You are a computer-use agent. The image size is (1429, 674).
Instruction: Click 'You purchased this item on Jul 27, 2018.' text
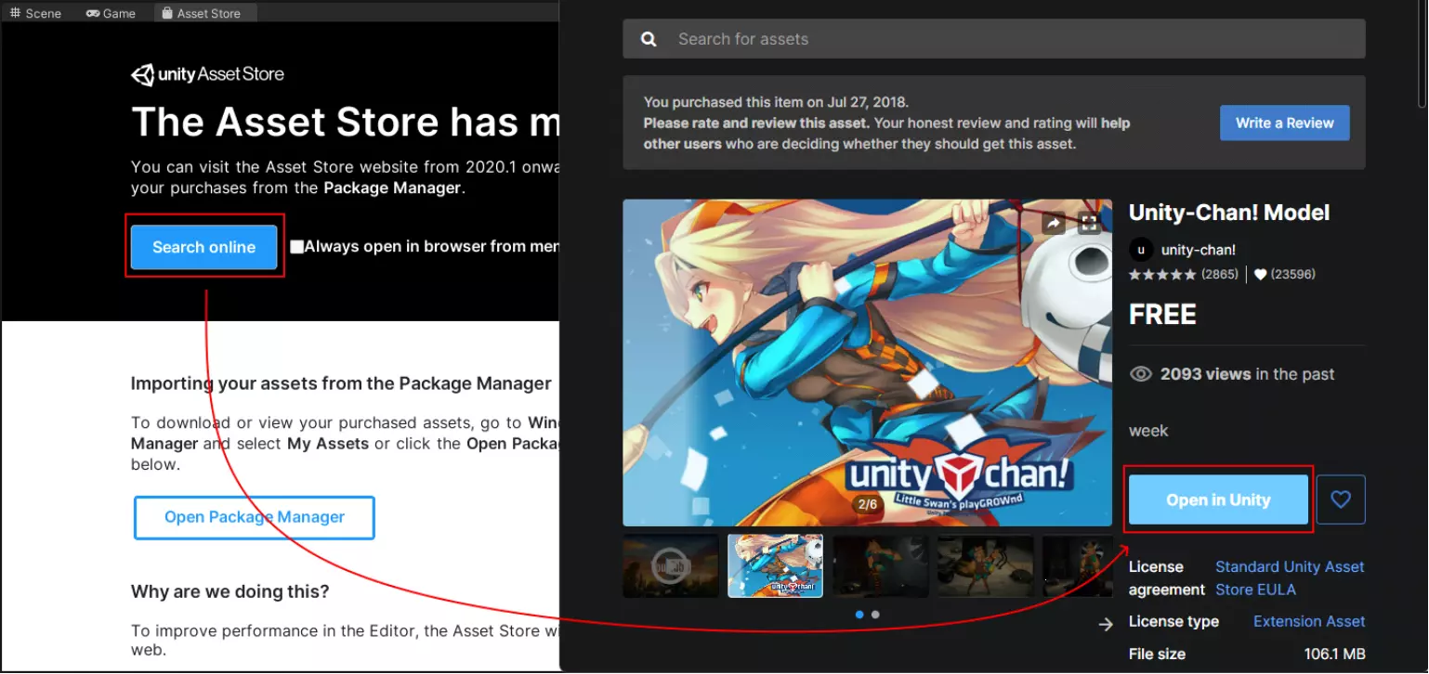(776, 102)
